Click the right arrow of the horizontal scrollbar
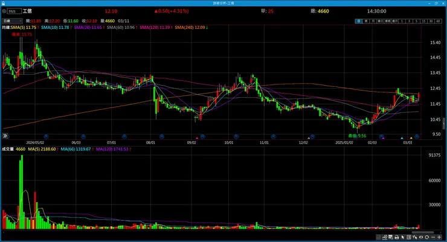This screenshot has height=242, width=447. pos(440,232)
